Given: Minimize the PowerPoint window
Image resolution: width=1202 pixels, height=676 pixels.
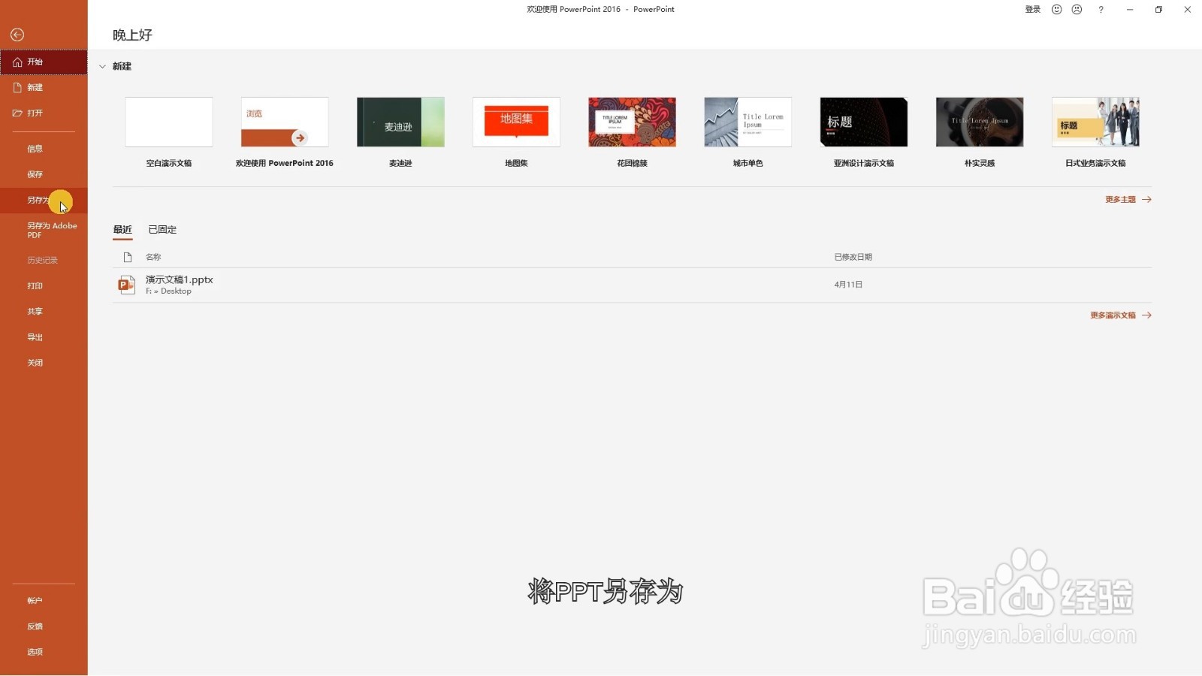Looking at the screenshot, I should point(1130,10).
